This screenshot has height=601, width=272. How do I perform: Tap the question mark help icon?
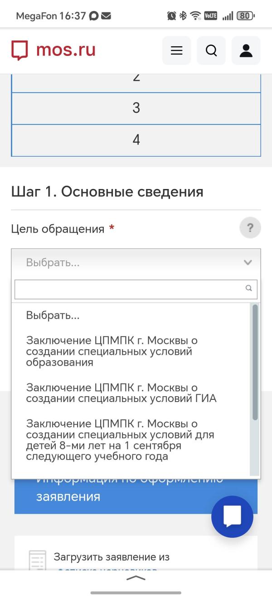click(x=250, y=228)
